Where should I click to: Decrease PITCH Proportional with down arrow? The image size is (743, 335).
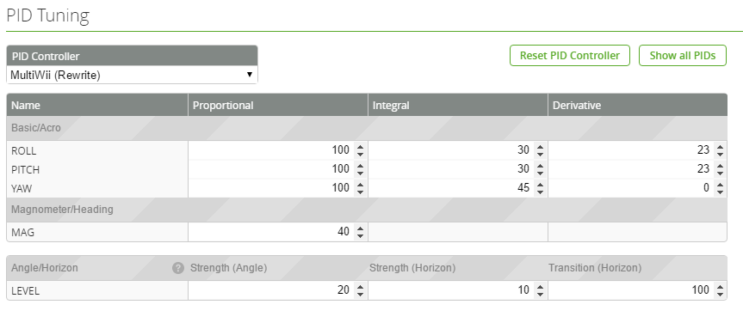360,174
